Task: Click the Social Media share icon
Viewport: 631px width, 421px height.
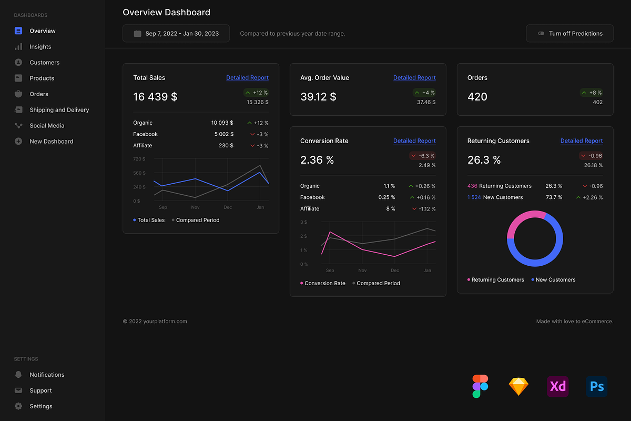Action: click(18, 126)
